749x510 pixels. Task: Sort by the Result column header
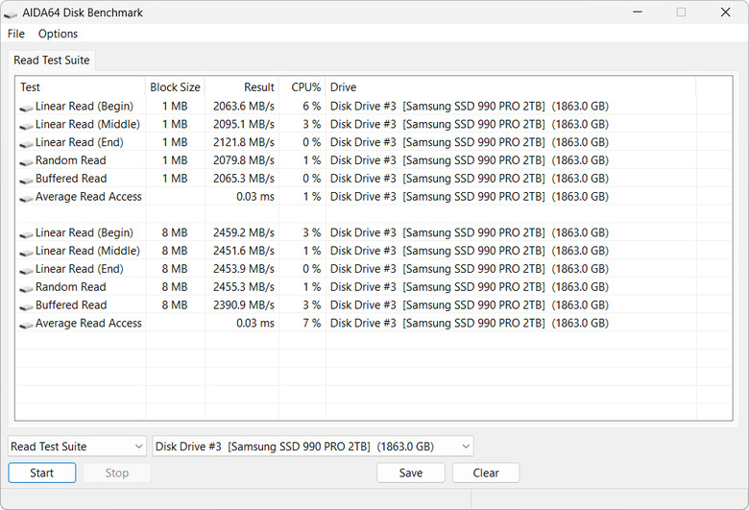pos(242,87)
